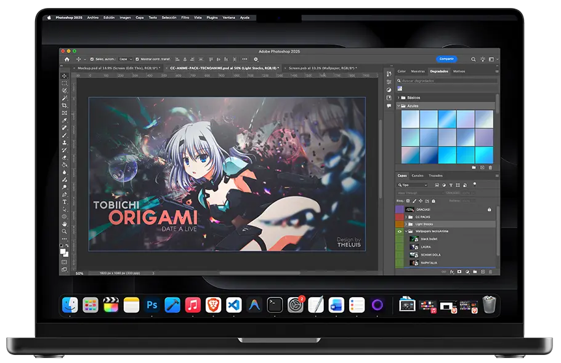
Task: Toggle lock transparent pixels button
Action: coord(408,201)
